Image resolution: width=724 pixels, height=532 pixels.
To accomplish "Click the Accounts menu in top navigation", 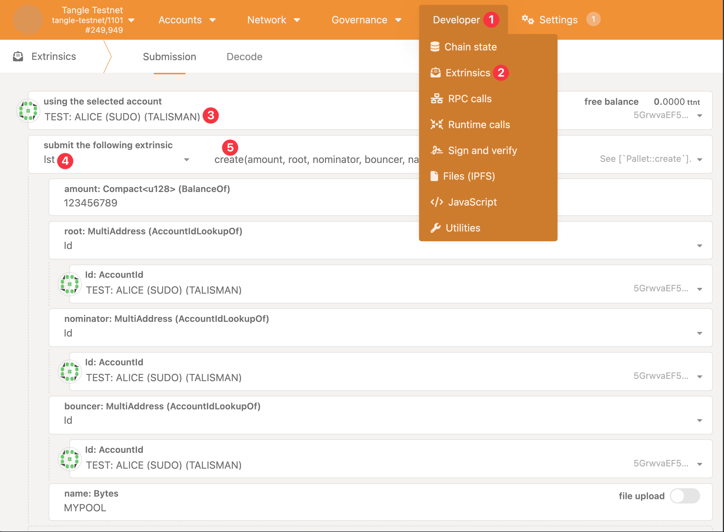I will click(186, 20).
